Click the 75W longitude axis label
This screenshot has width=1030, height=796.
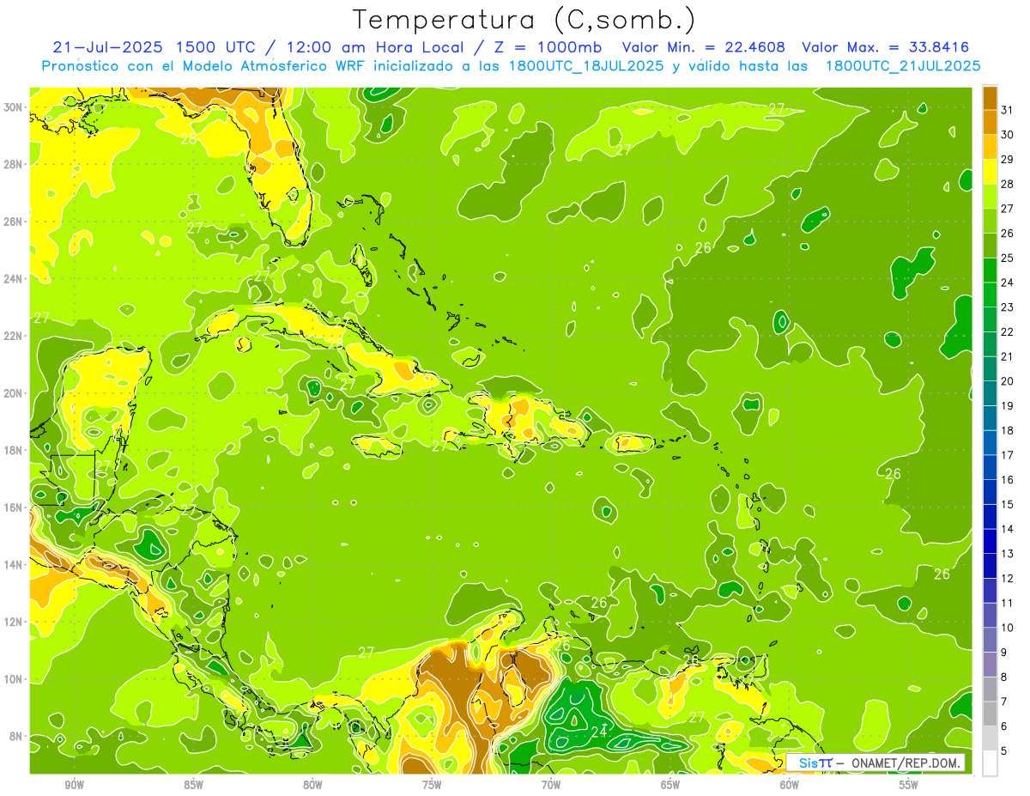click(x=432, y=785)
